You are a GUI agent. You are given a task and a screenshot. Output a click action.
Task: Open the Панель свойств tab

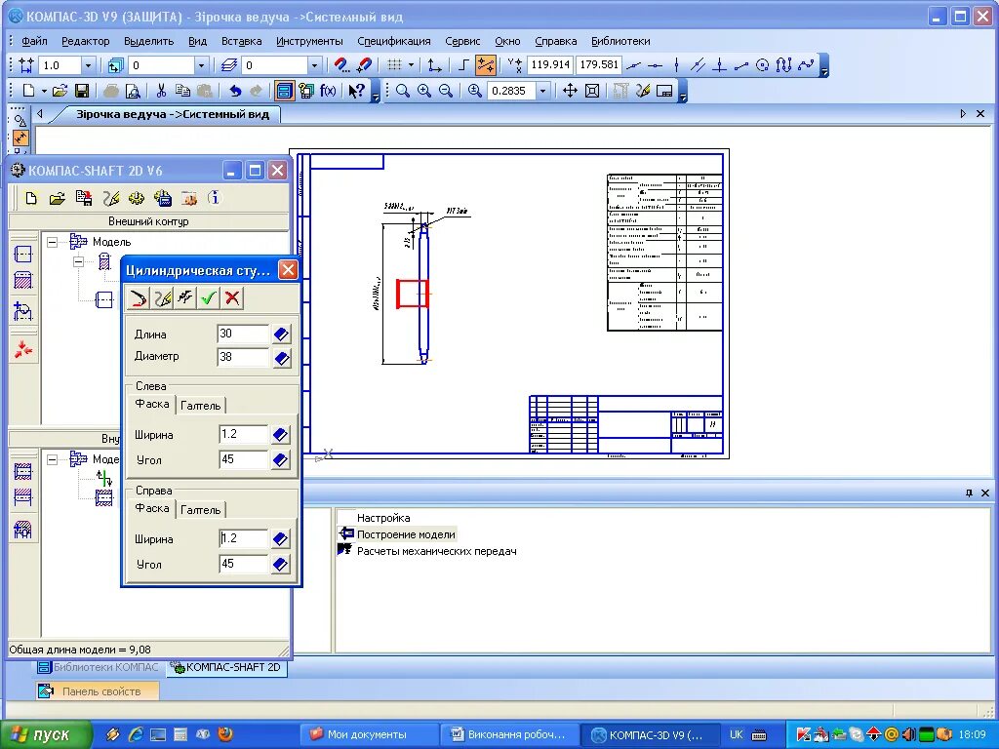pyautogui.click(x=98, y=691)
